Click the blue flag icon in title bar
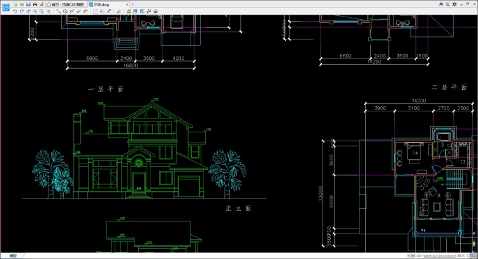This screenshot has height=259, width=478. (441, 4)
